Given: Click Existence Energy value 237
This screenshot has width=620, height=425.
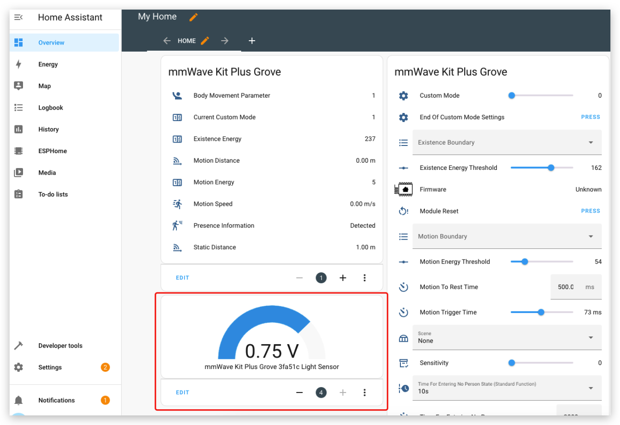Looking at the screenshot, I should click(370, 139).
